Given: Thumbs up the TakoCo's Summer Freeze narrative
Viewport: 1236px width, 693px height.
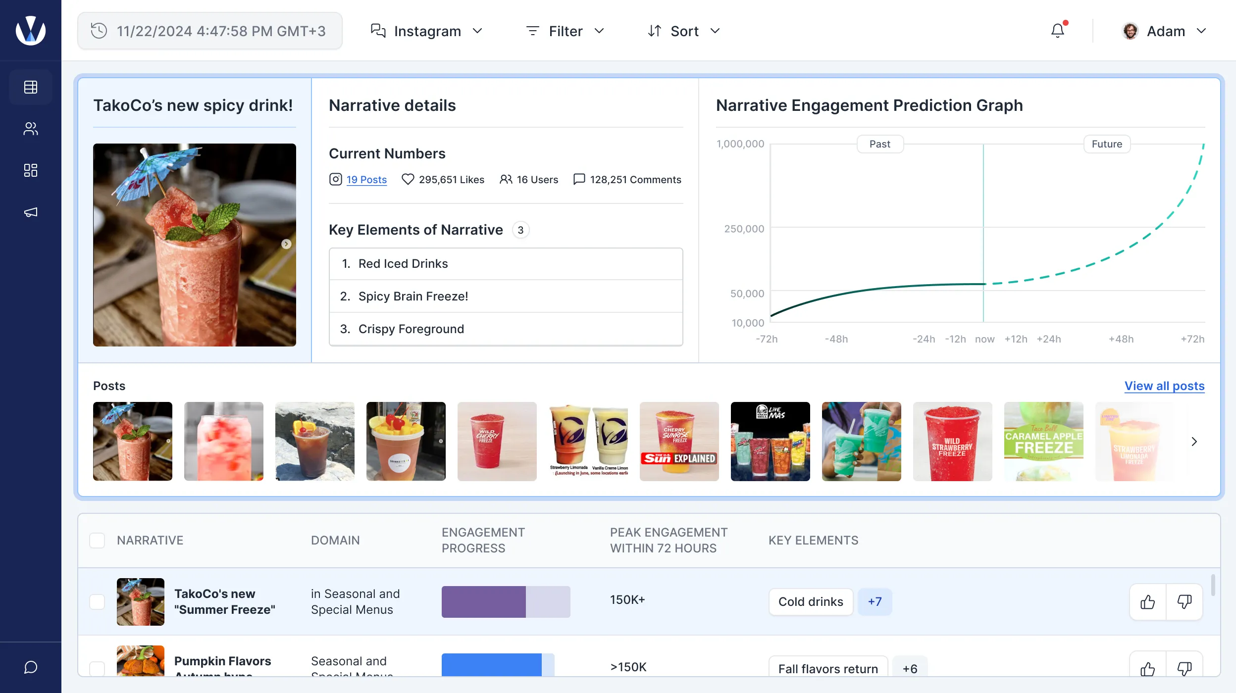Looking at the screenshot, I should [1147, 602].
